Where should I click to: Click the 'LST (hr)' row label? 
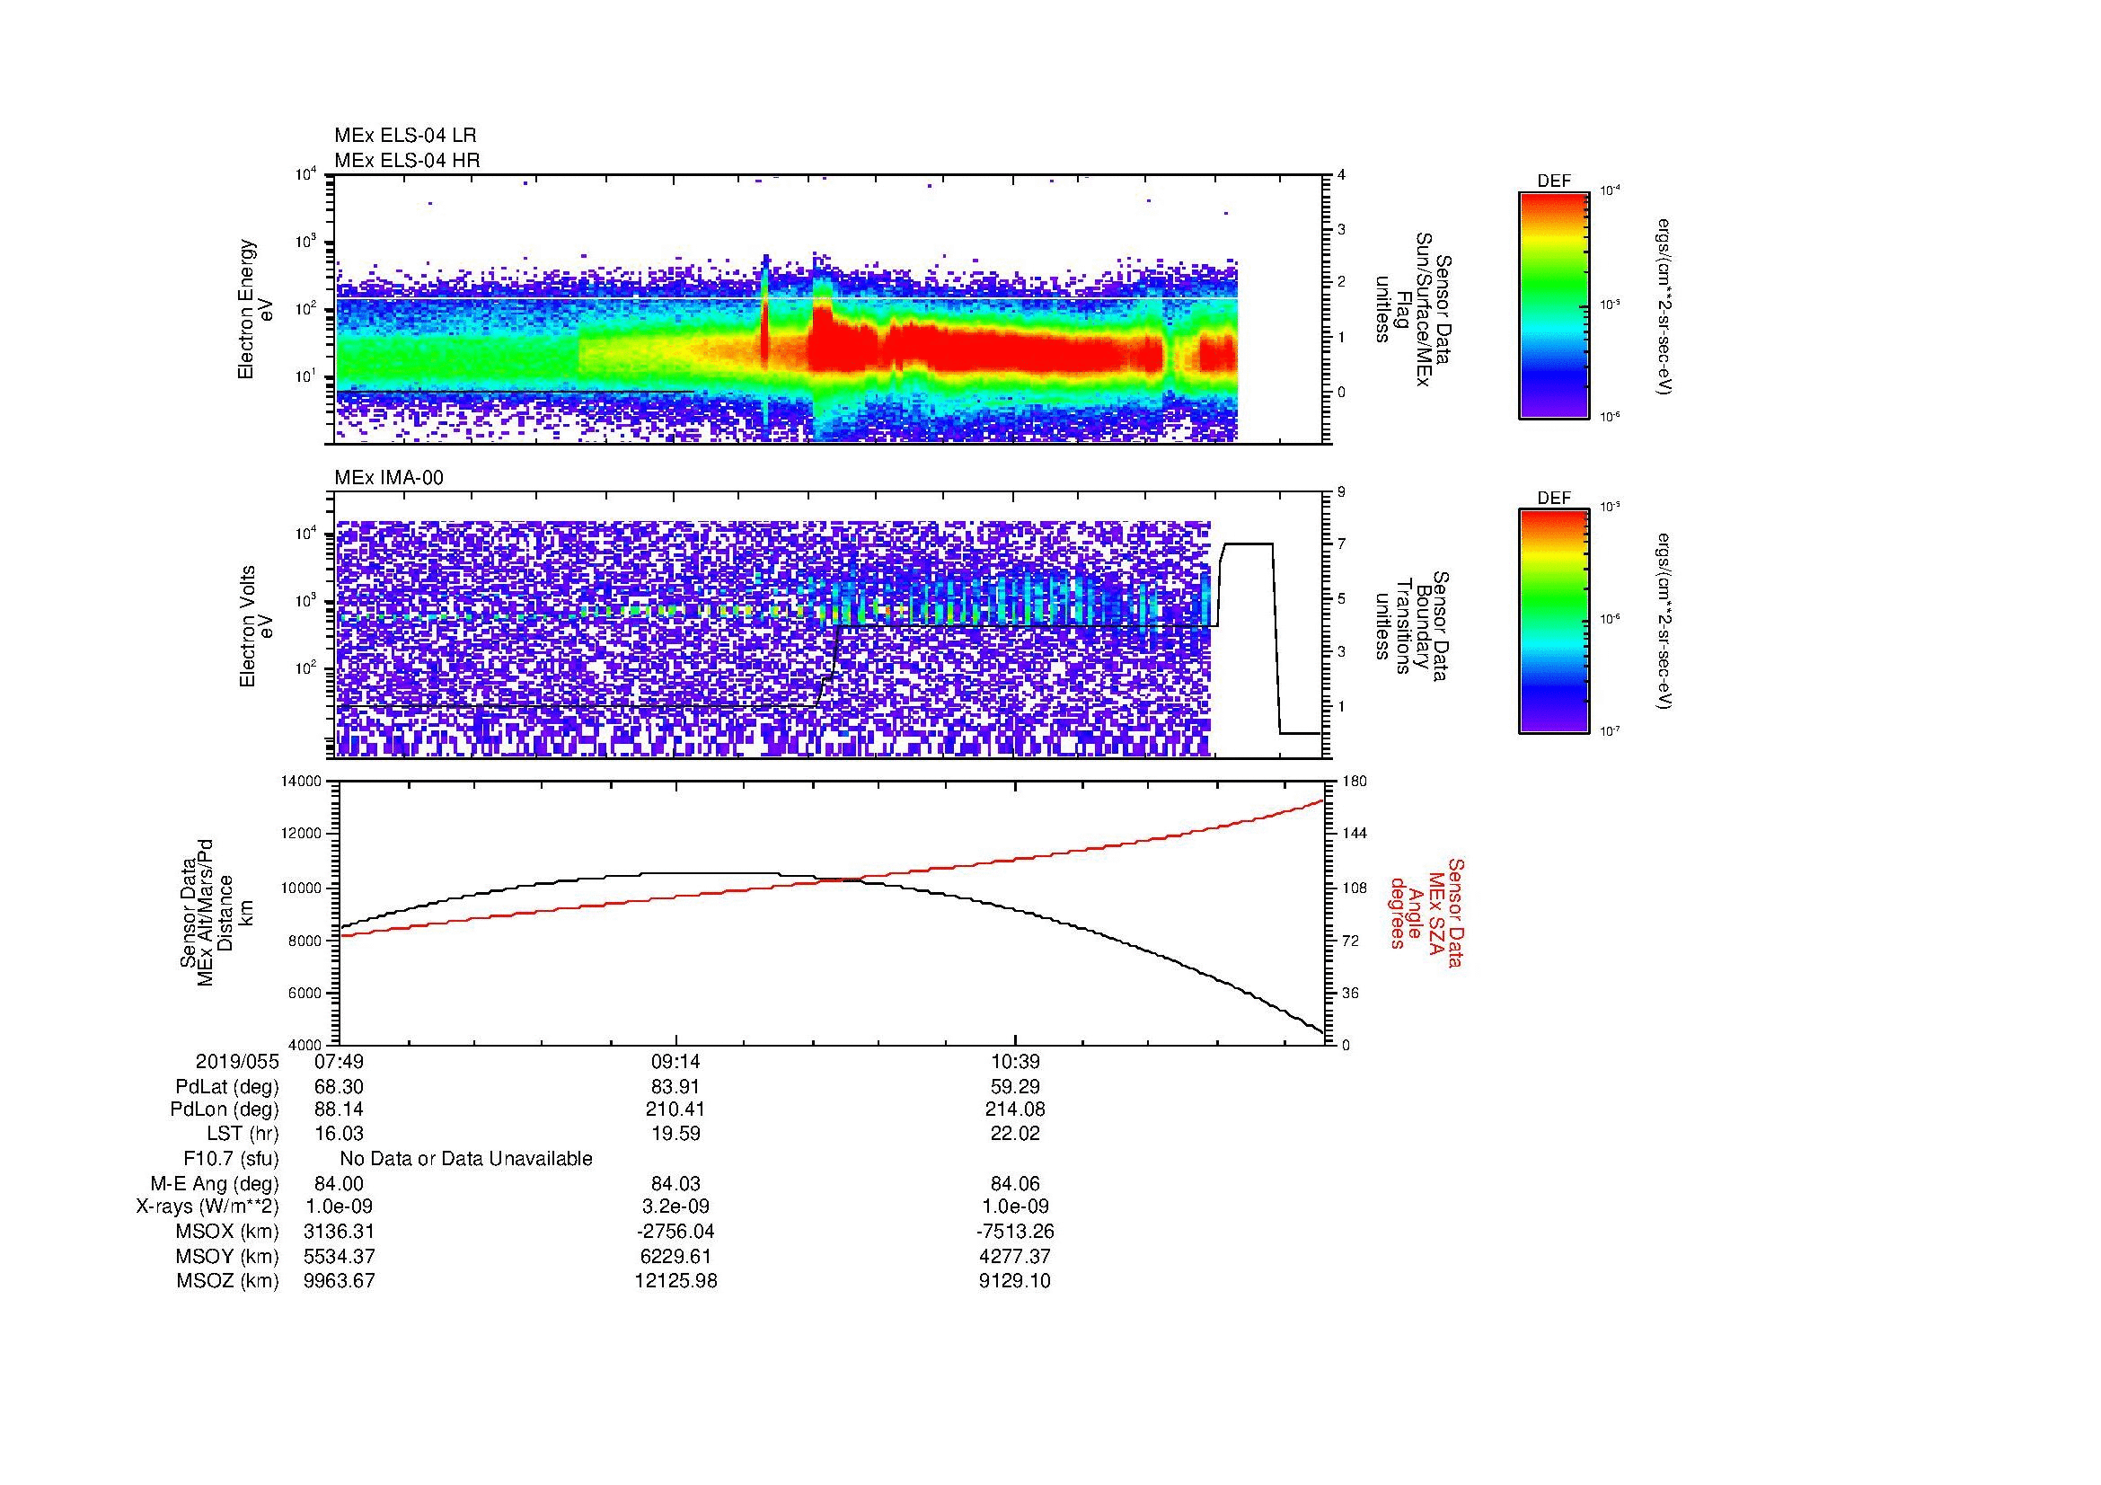point(243,1134)
